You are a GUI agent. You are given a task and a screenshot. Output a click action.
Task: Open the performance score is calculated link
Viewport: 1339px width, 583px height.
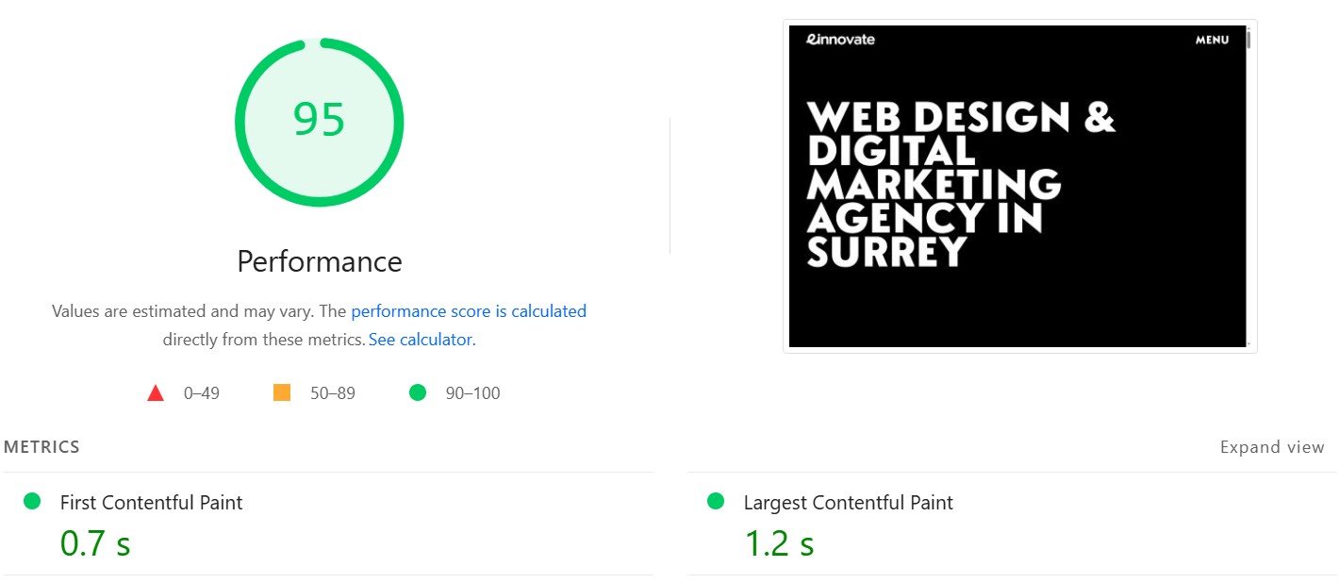[x=469, y=311]
